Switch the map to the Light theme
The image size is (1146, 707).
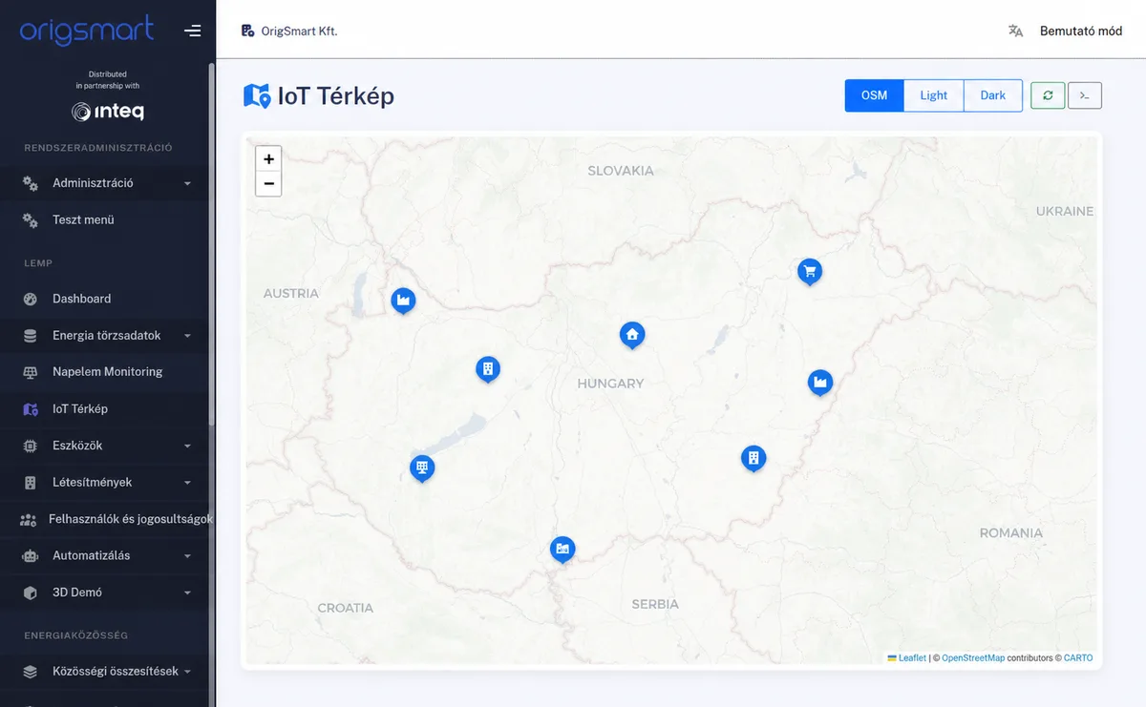(x=933, y=95)
